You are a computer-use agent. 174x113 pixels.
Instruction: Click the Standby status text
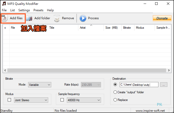(7, 110)
